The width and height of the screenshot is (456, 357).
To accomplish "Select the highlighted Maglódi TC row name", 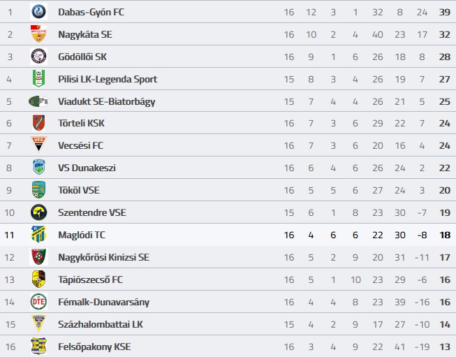I will 82,235.
